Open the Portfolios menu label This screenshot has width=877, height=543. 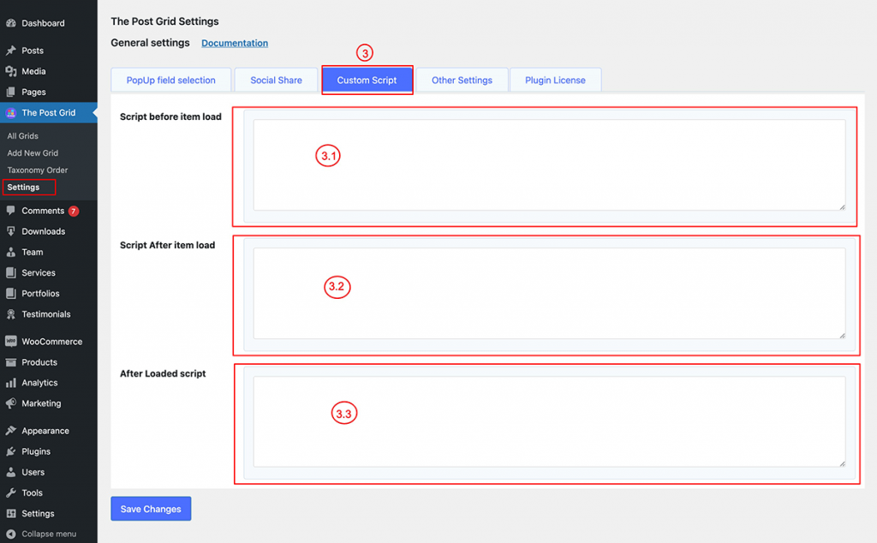(x=40, y=293)
